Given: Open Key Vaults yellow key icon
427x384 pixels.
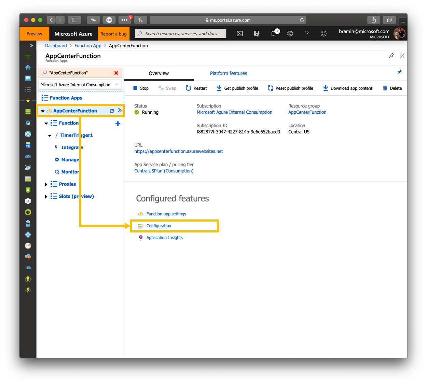Looking at the screenshot, I should click(28, 279).
